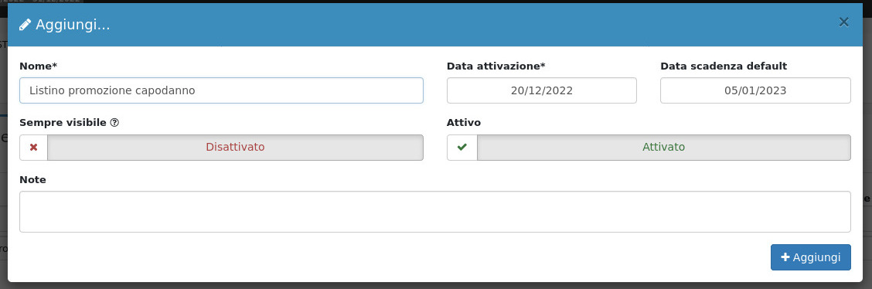Open the Data attivazione date field
The width and height of the screenshot is (872, 289).
542,90
